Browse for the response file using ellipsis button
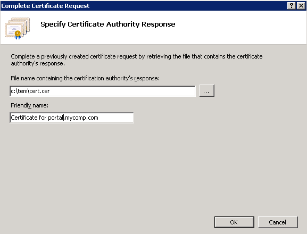 pyautogui.click(x=207, y=91)
